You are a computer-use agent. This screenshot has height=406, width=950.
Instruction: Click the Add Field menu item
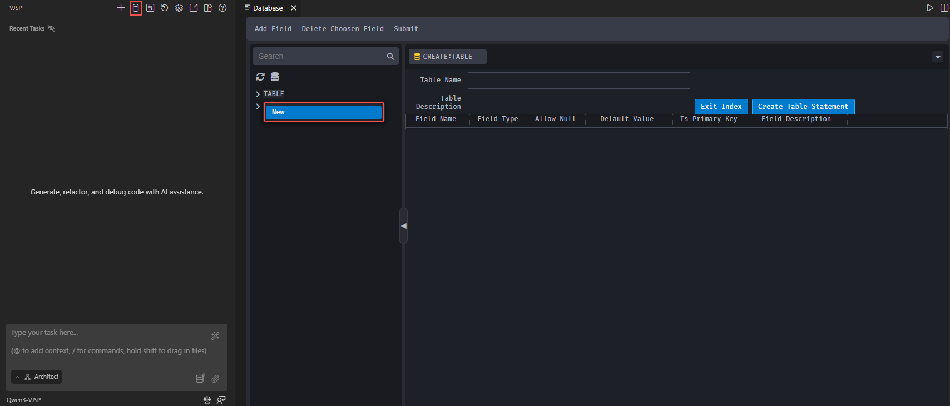tap(273, 29)
